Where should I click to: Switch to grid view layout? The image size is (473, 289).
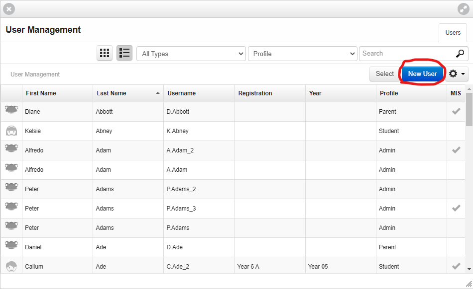pos(105,53)
